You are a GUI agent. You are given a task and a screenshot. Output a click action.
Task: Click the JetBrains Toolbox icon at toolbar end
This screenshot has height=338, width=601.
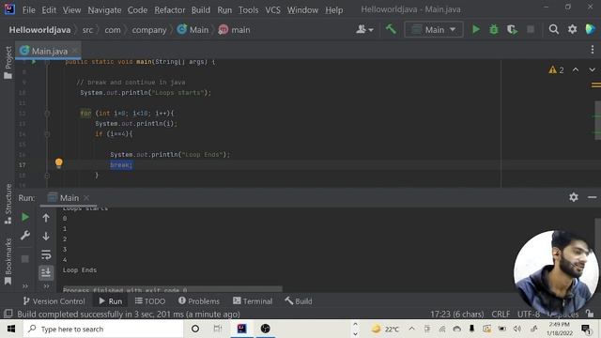pyautogui.click(x=591, y=29)
